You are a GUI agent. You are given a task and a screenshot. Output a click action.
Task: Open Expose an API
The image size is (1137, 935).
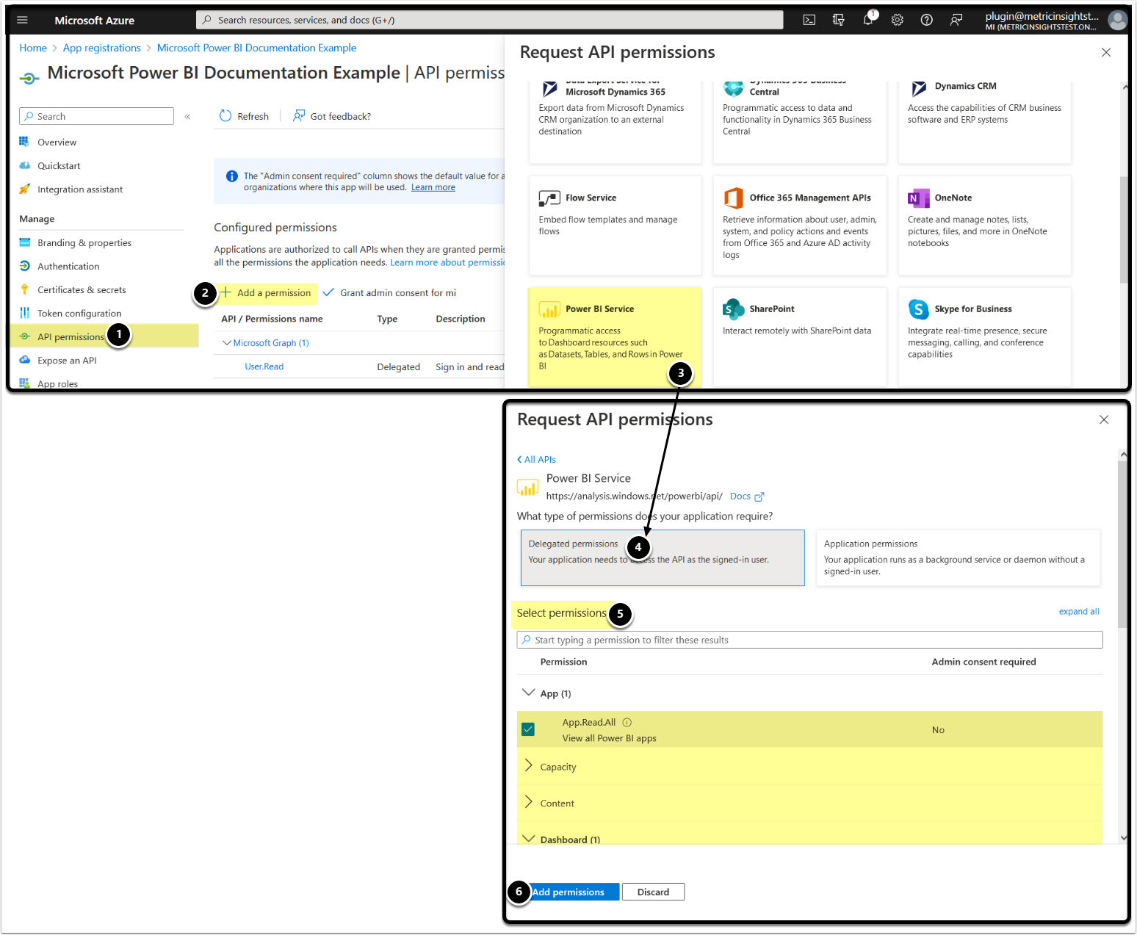(67, 361)
